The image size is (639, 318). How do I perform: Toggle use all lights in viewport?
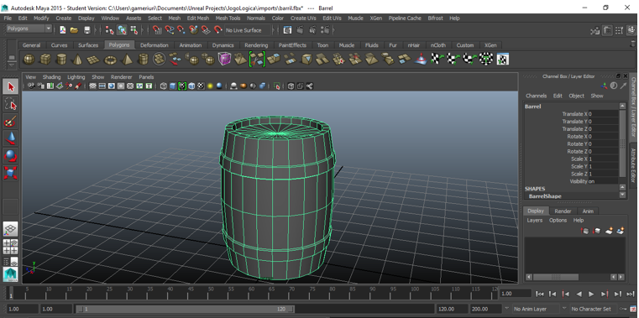210,86
